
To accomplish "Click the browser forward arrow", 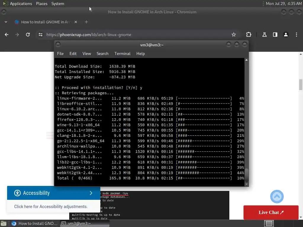I will click(x=17, y=35).
